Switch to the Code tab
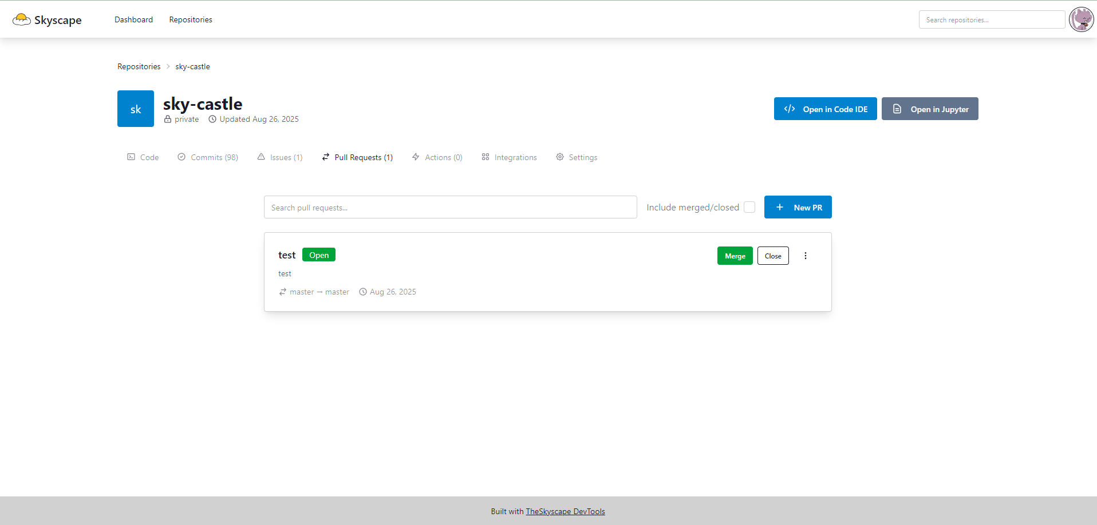Image resolution: width=1097 pixels, height=525 pixels. pos(143,157)
